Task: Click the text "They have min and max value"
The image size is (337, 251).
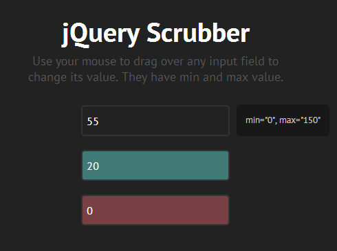Action: [x=203, y=77]
